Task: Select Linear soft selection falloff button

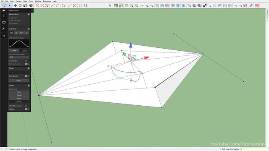Action: point(14,51)
